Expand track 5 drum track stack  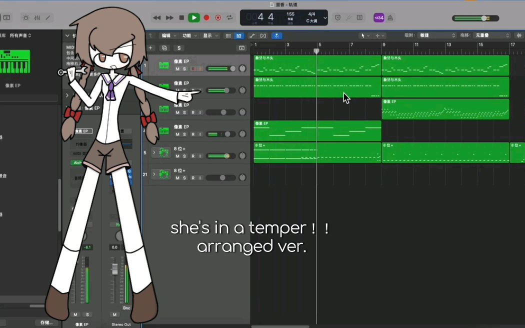coord(154,152)
